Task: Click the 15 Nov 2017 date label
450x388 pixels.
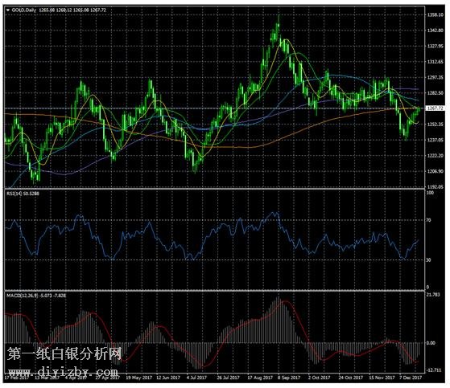Action: point(382,378)
